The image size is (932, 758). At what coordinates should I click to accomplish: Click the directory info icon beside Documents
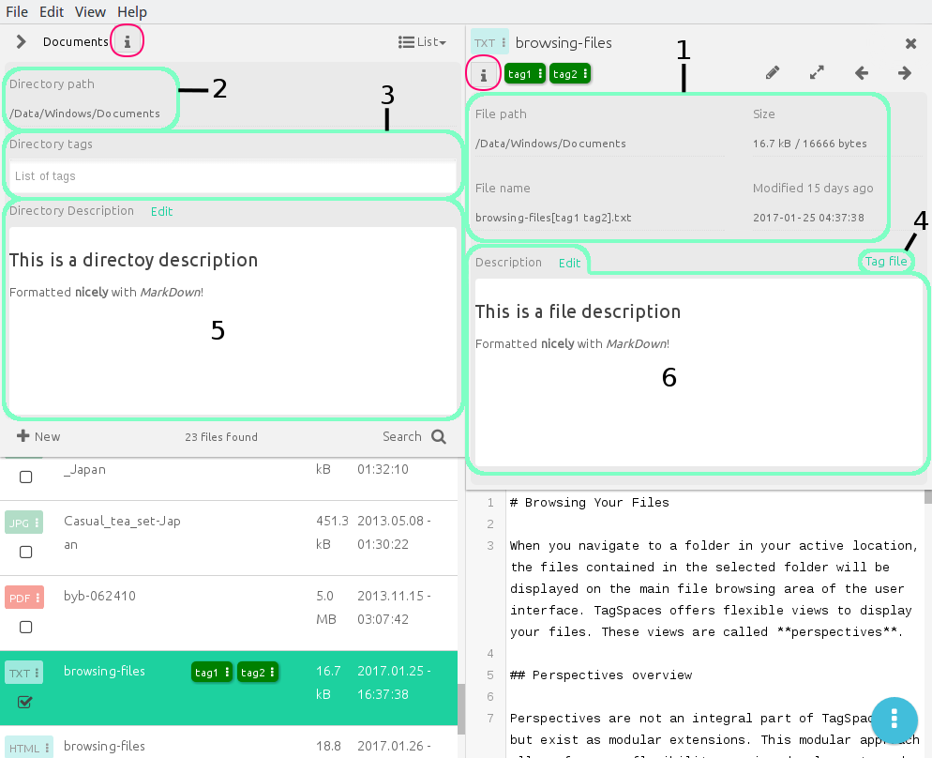point(127,41)
